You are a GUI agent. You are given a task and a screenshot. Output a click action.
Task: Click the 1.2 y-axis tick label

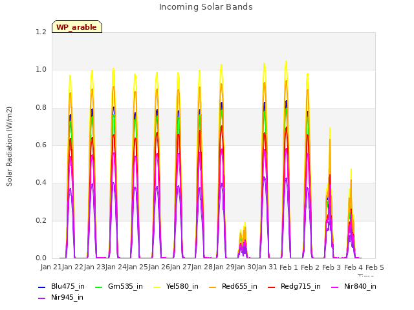pyautogui.click(x=41, y=32)
